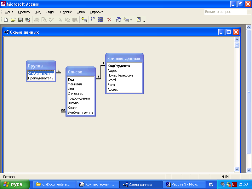Click the Spelling check toolbar icon

point(51,20)
